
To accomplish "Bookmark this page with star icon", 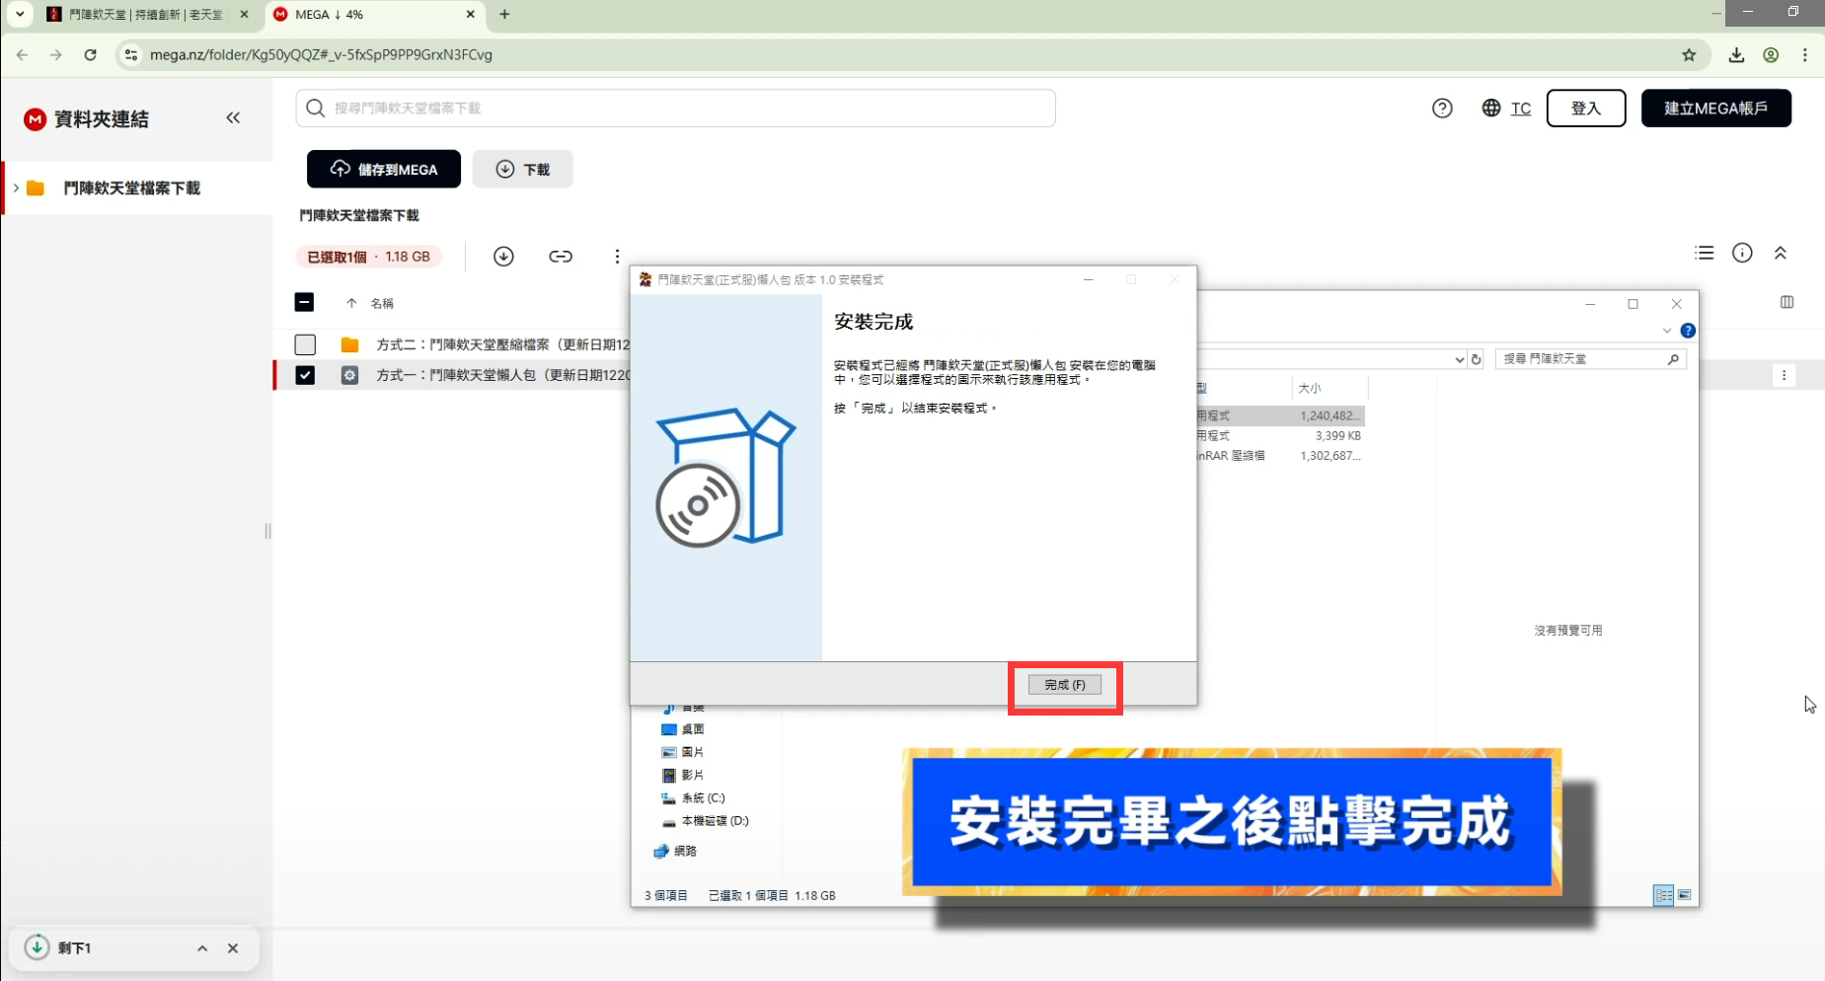I will pyautogui.click(x=1689, y=55).
